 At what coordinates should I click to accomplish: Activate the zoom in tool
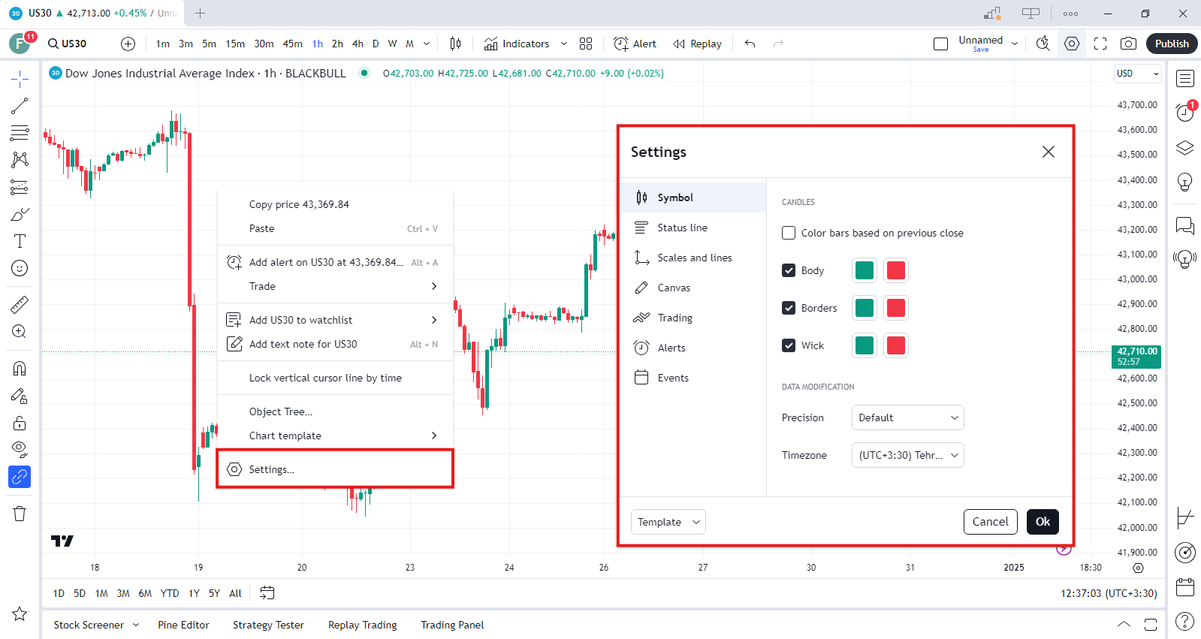20,331
